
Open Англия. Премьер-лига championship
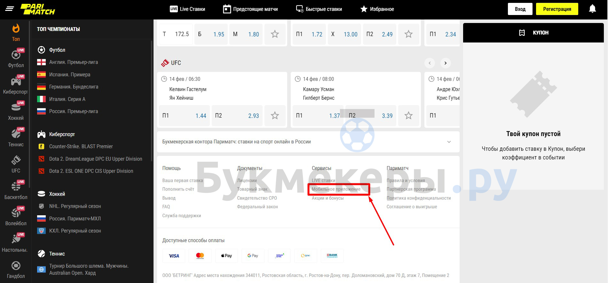74,62
